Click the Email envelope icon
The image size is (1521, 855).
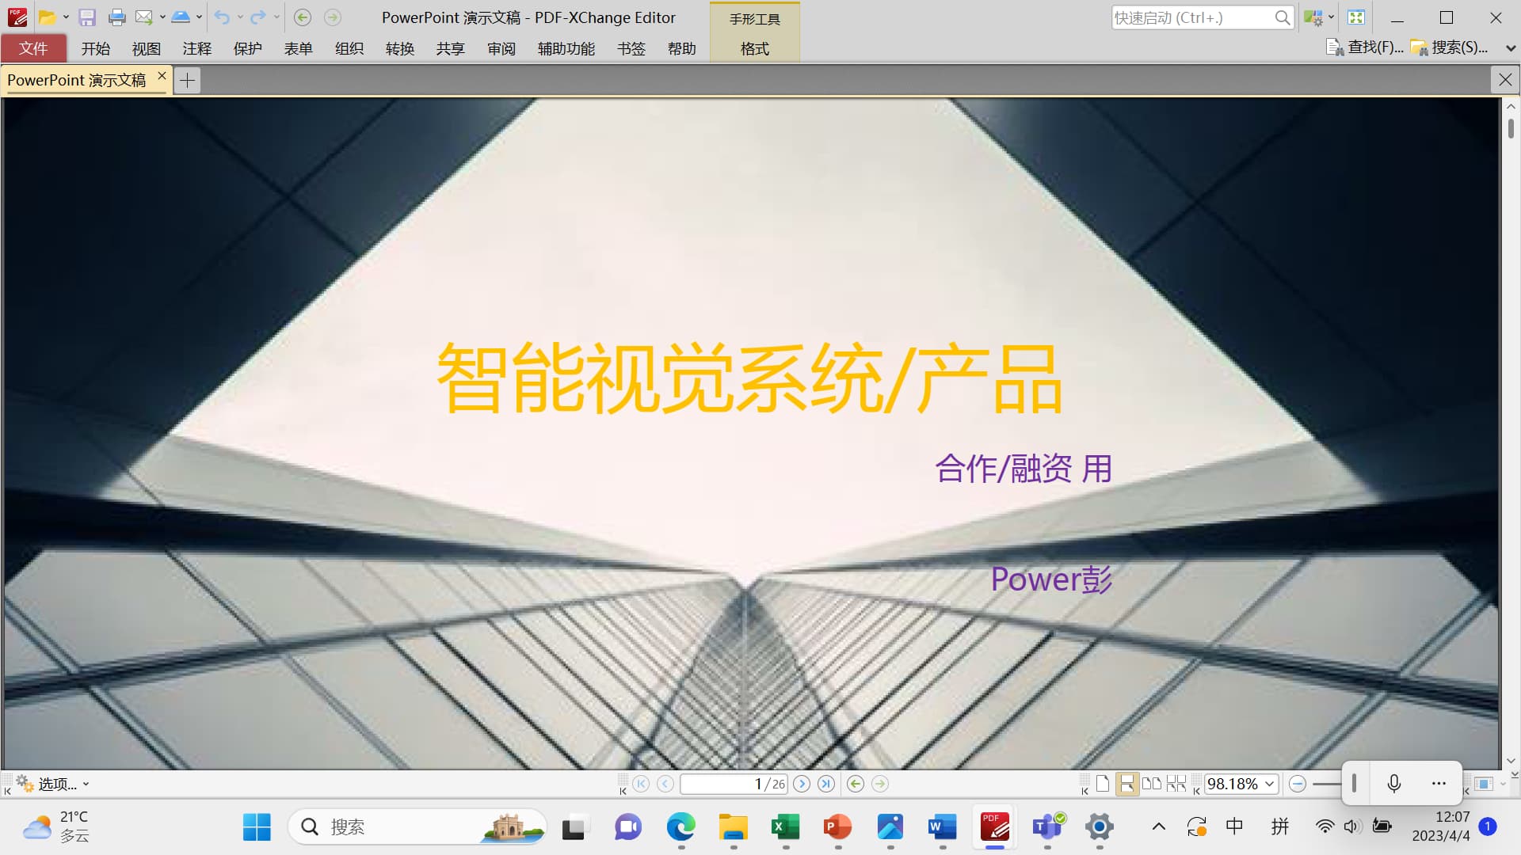click(x=143, y=17)
